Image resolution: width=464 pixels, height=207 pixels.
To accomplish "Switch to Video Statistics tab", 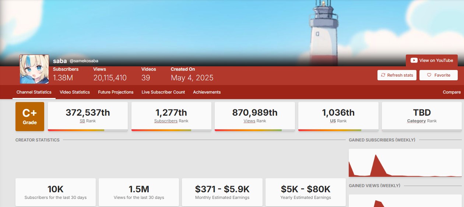I will coord(75,92).
